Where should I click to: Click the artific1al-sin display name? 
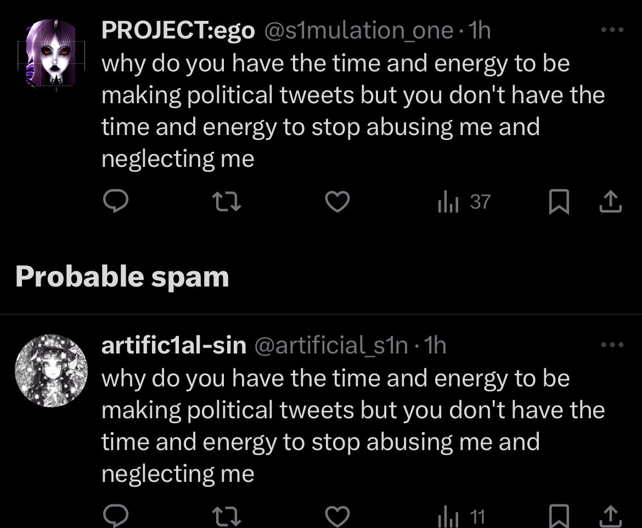pyautogui.click(x=173, y=346)
